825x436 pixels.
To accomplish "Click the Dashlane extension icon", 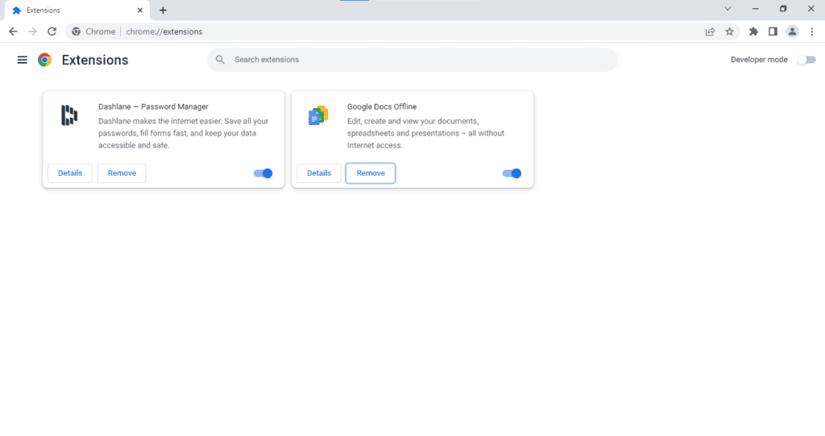I will pyautogui.click(x=69, y=115).
